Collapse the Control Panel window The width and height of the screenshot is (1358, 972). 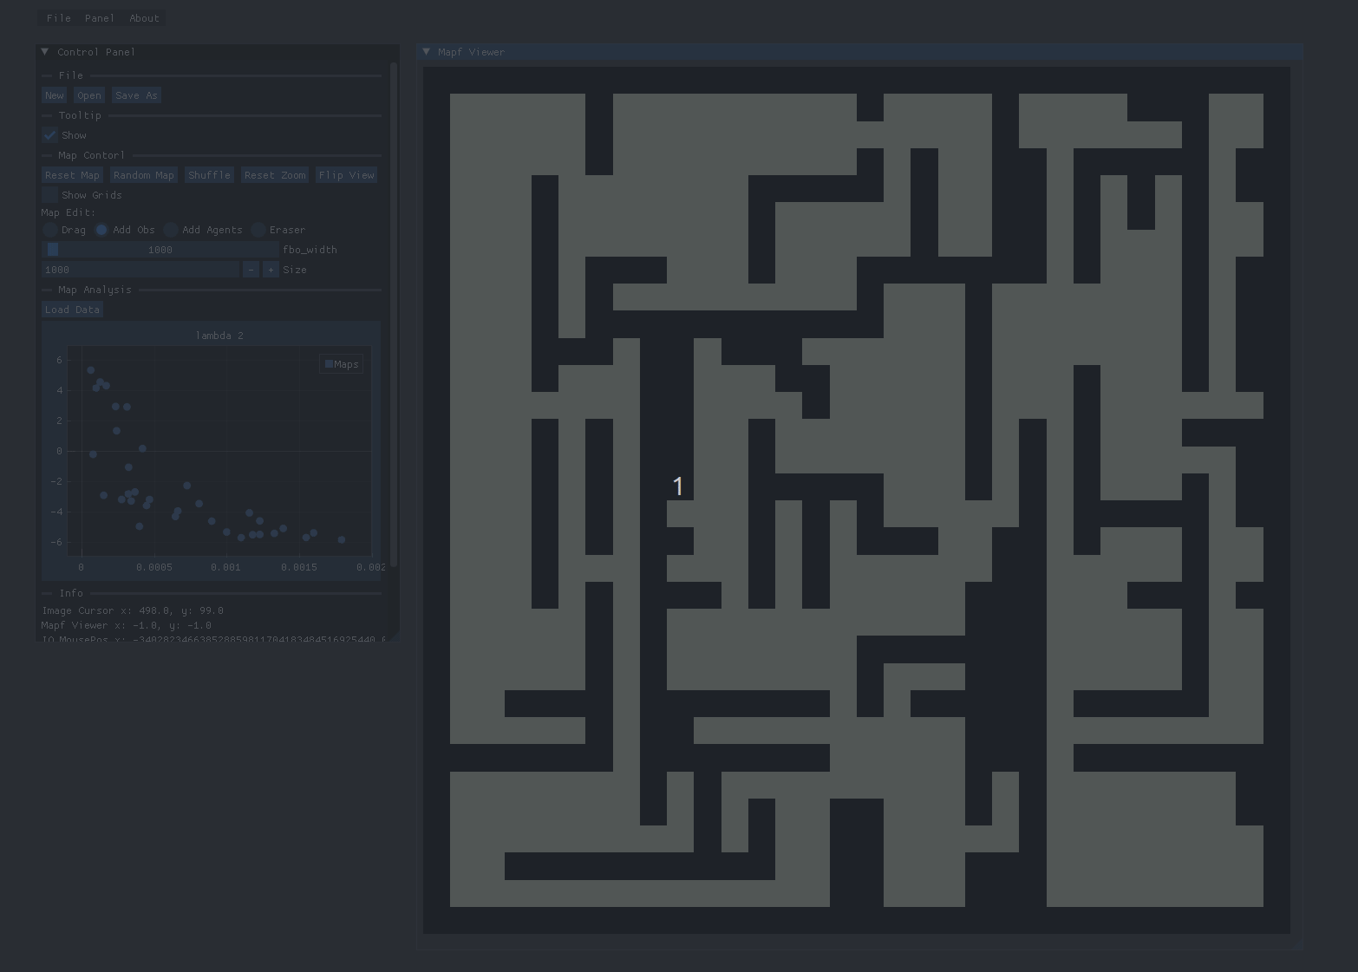(45, 52)
